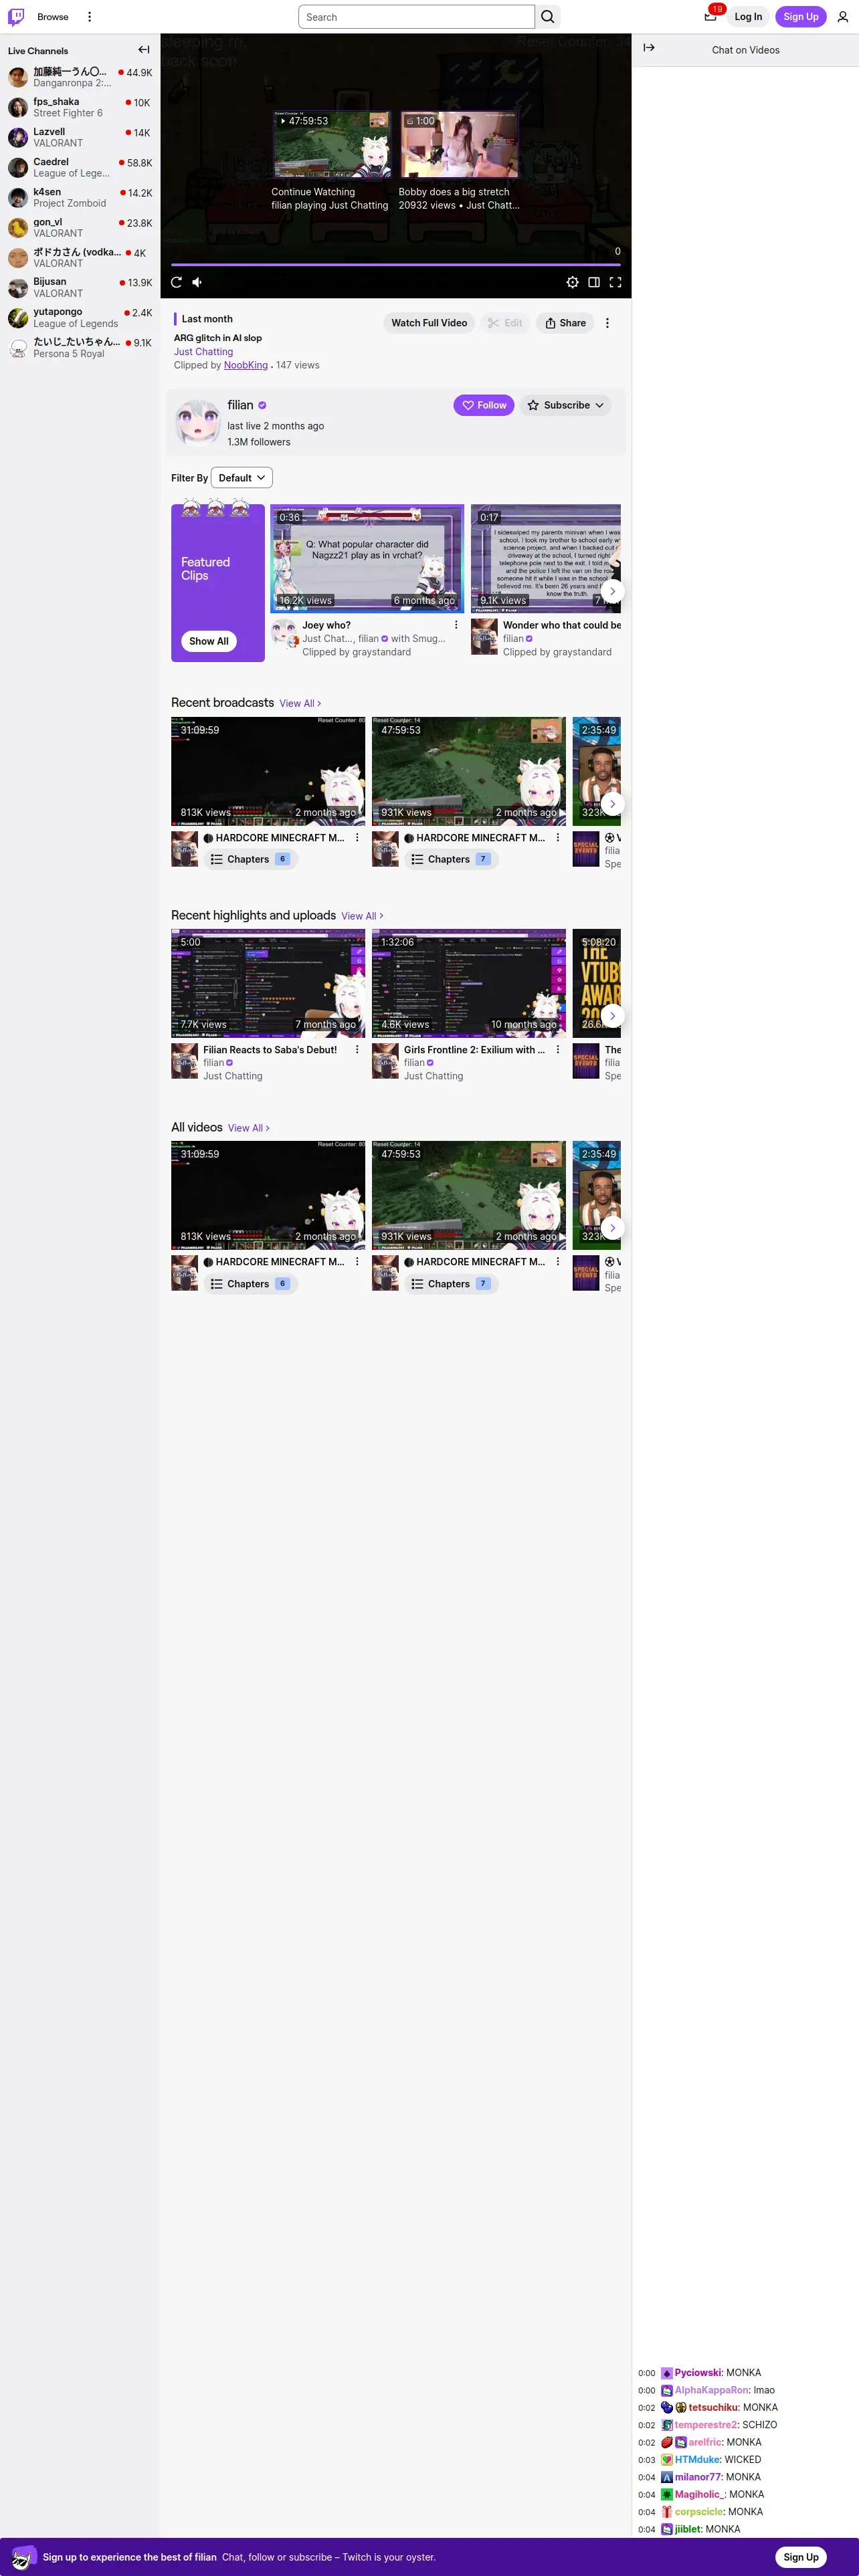859x2576 pixels.
Task: Advance the Recent highlights carousel
Action: coord(612,1015)
